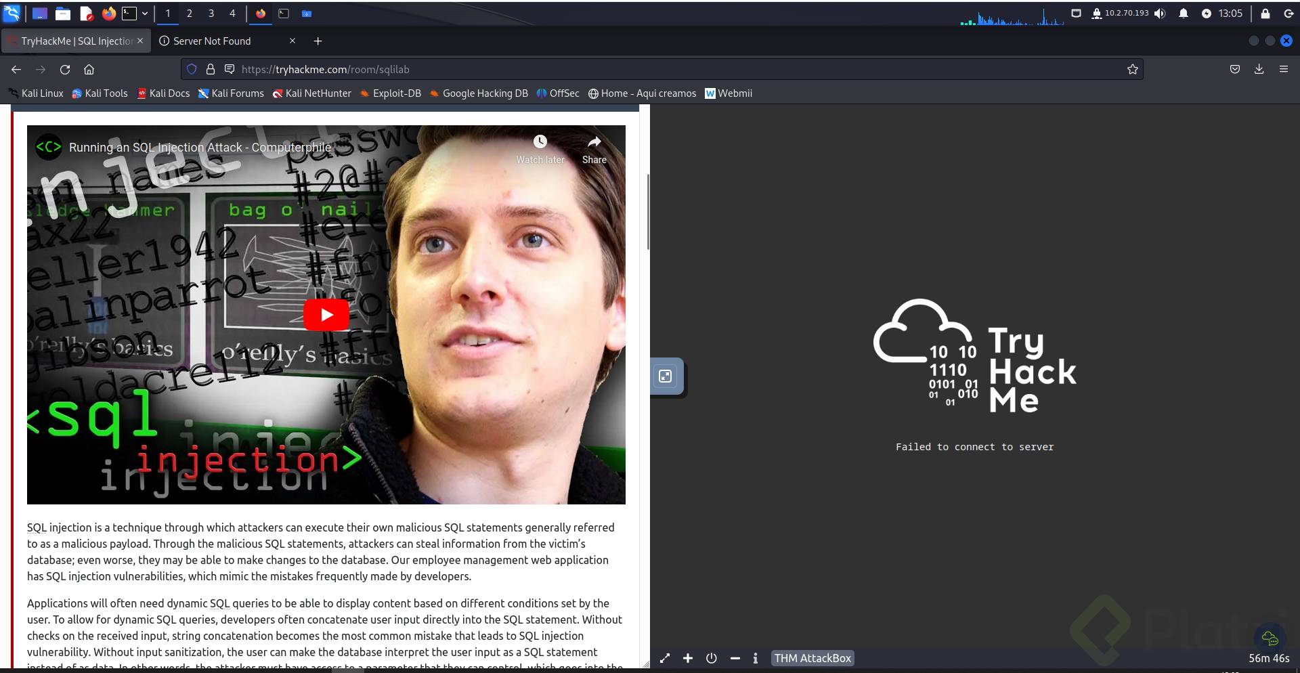The width and height of the screenshot is (1300, 673).
Task: Switch to Server Not Found tab
Action: (x=212, y=41)
